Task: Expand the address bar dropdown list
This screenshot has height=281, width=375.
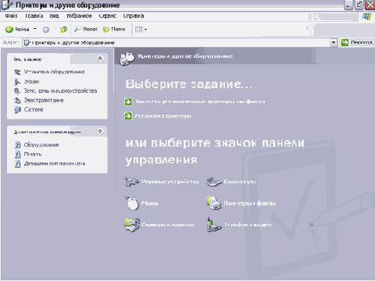Action: tap(334, 43)
